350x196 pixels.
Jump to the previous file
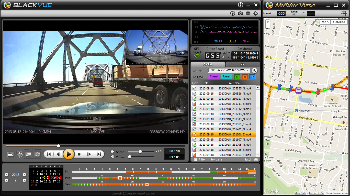click(x=49, y=154)
